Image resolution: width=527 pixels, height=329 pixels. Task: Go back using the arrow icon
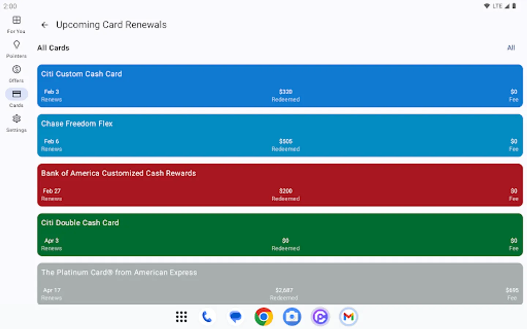(45, 25)
